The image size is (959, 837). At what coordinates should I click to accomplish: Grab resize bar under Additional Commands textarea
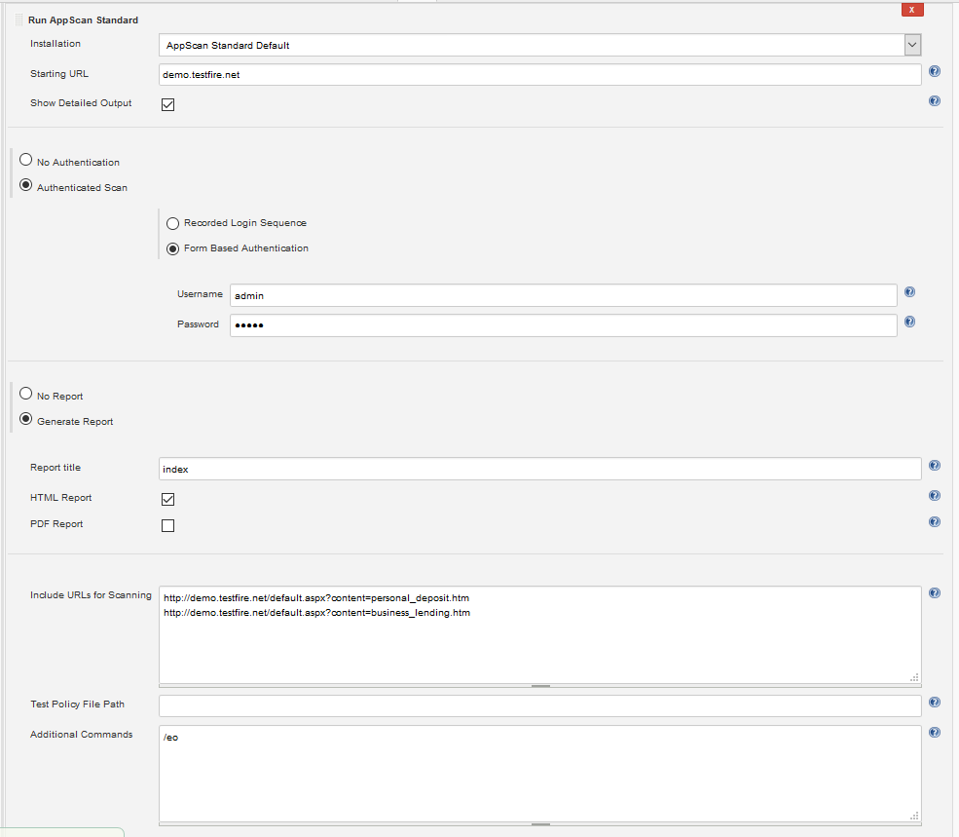pyautogui.click(x=540, y=824)
